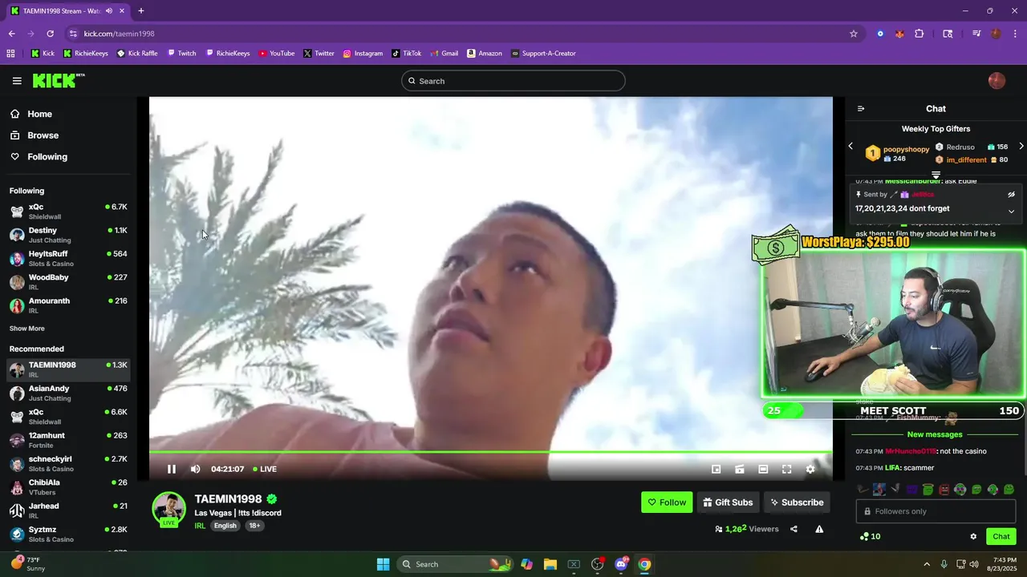Screen dimensions: 1027x577
Task: Click the English language tag
Action: pyautogui.click(x=225, y=526)
